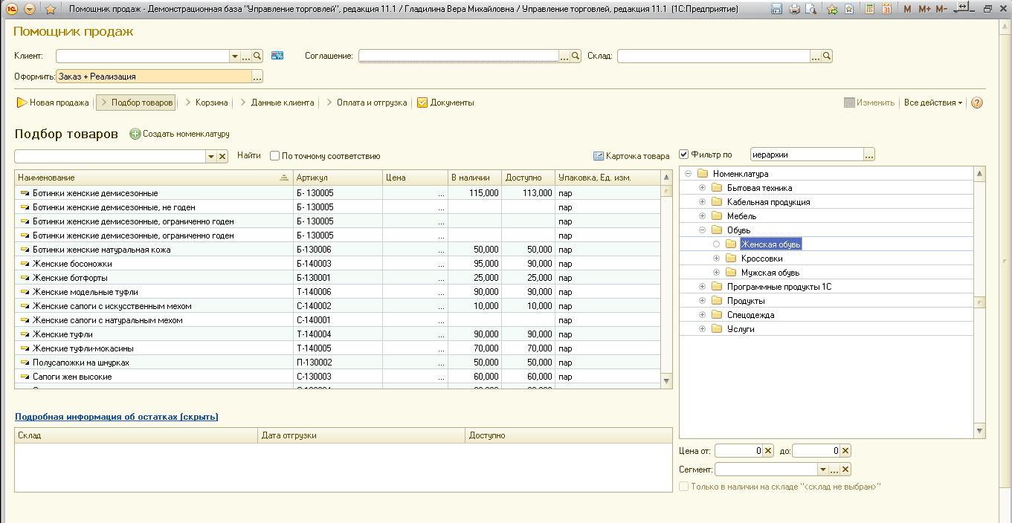Click the help question mark icon
This screenshot has width=1012, height=523.
tap(977, 103)
